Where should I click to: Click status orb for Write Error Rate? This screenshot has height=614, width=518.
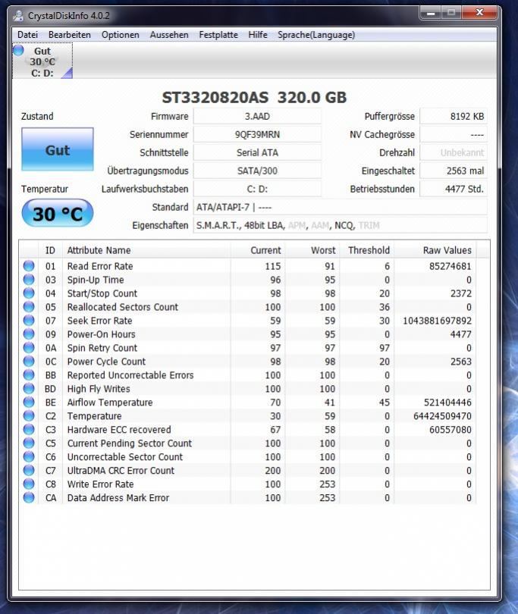(29, 484)
